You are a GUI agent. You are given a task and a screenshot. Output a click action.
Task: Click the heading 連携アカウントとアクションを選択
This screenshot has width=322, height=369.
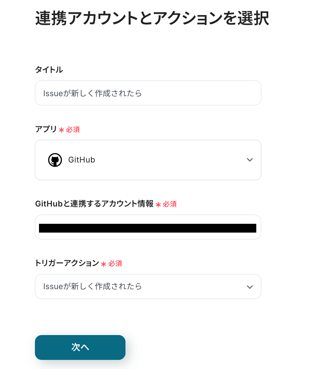[152, 19]
